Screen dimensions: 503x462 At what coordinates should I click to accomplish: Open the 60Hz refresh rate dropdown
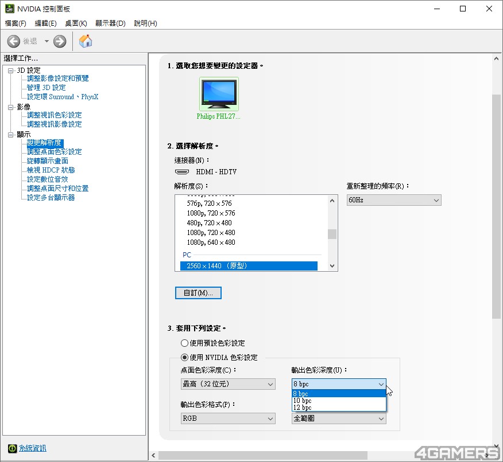tap(394, 201)
